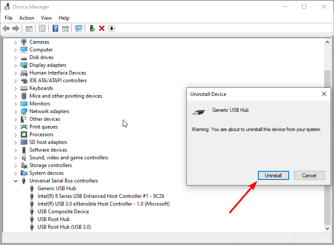Image resolution: width=334 pixels, height=245 pixels.
Task: Expand the Software devices category
Action: click(15, 150)
